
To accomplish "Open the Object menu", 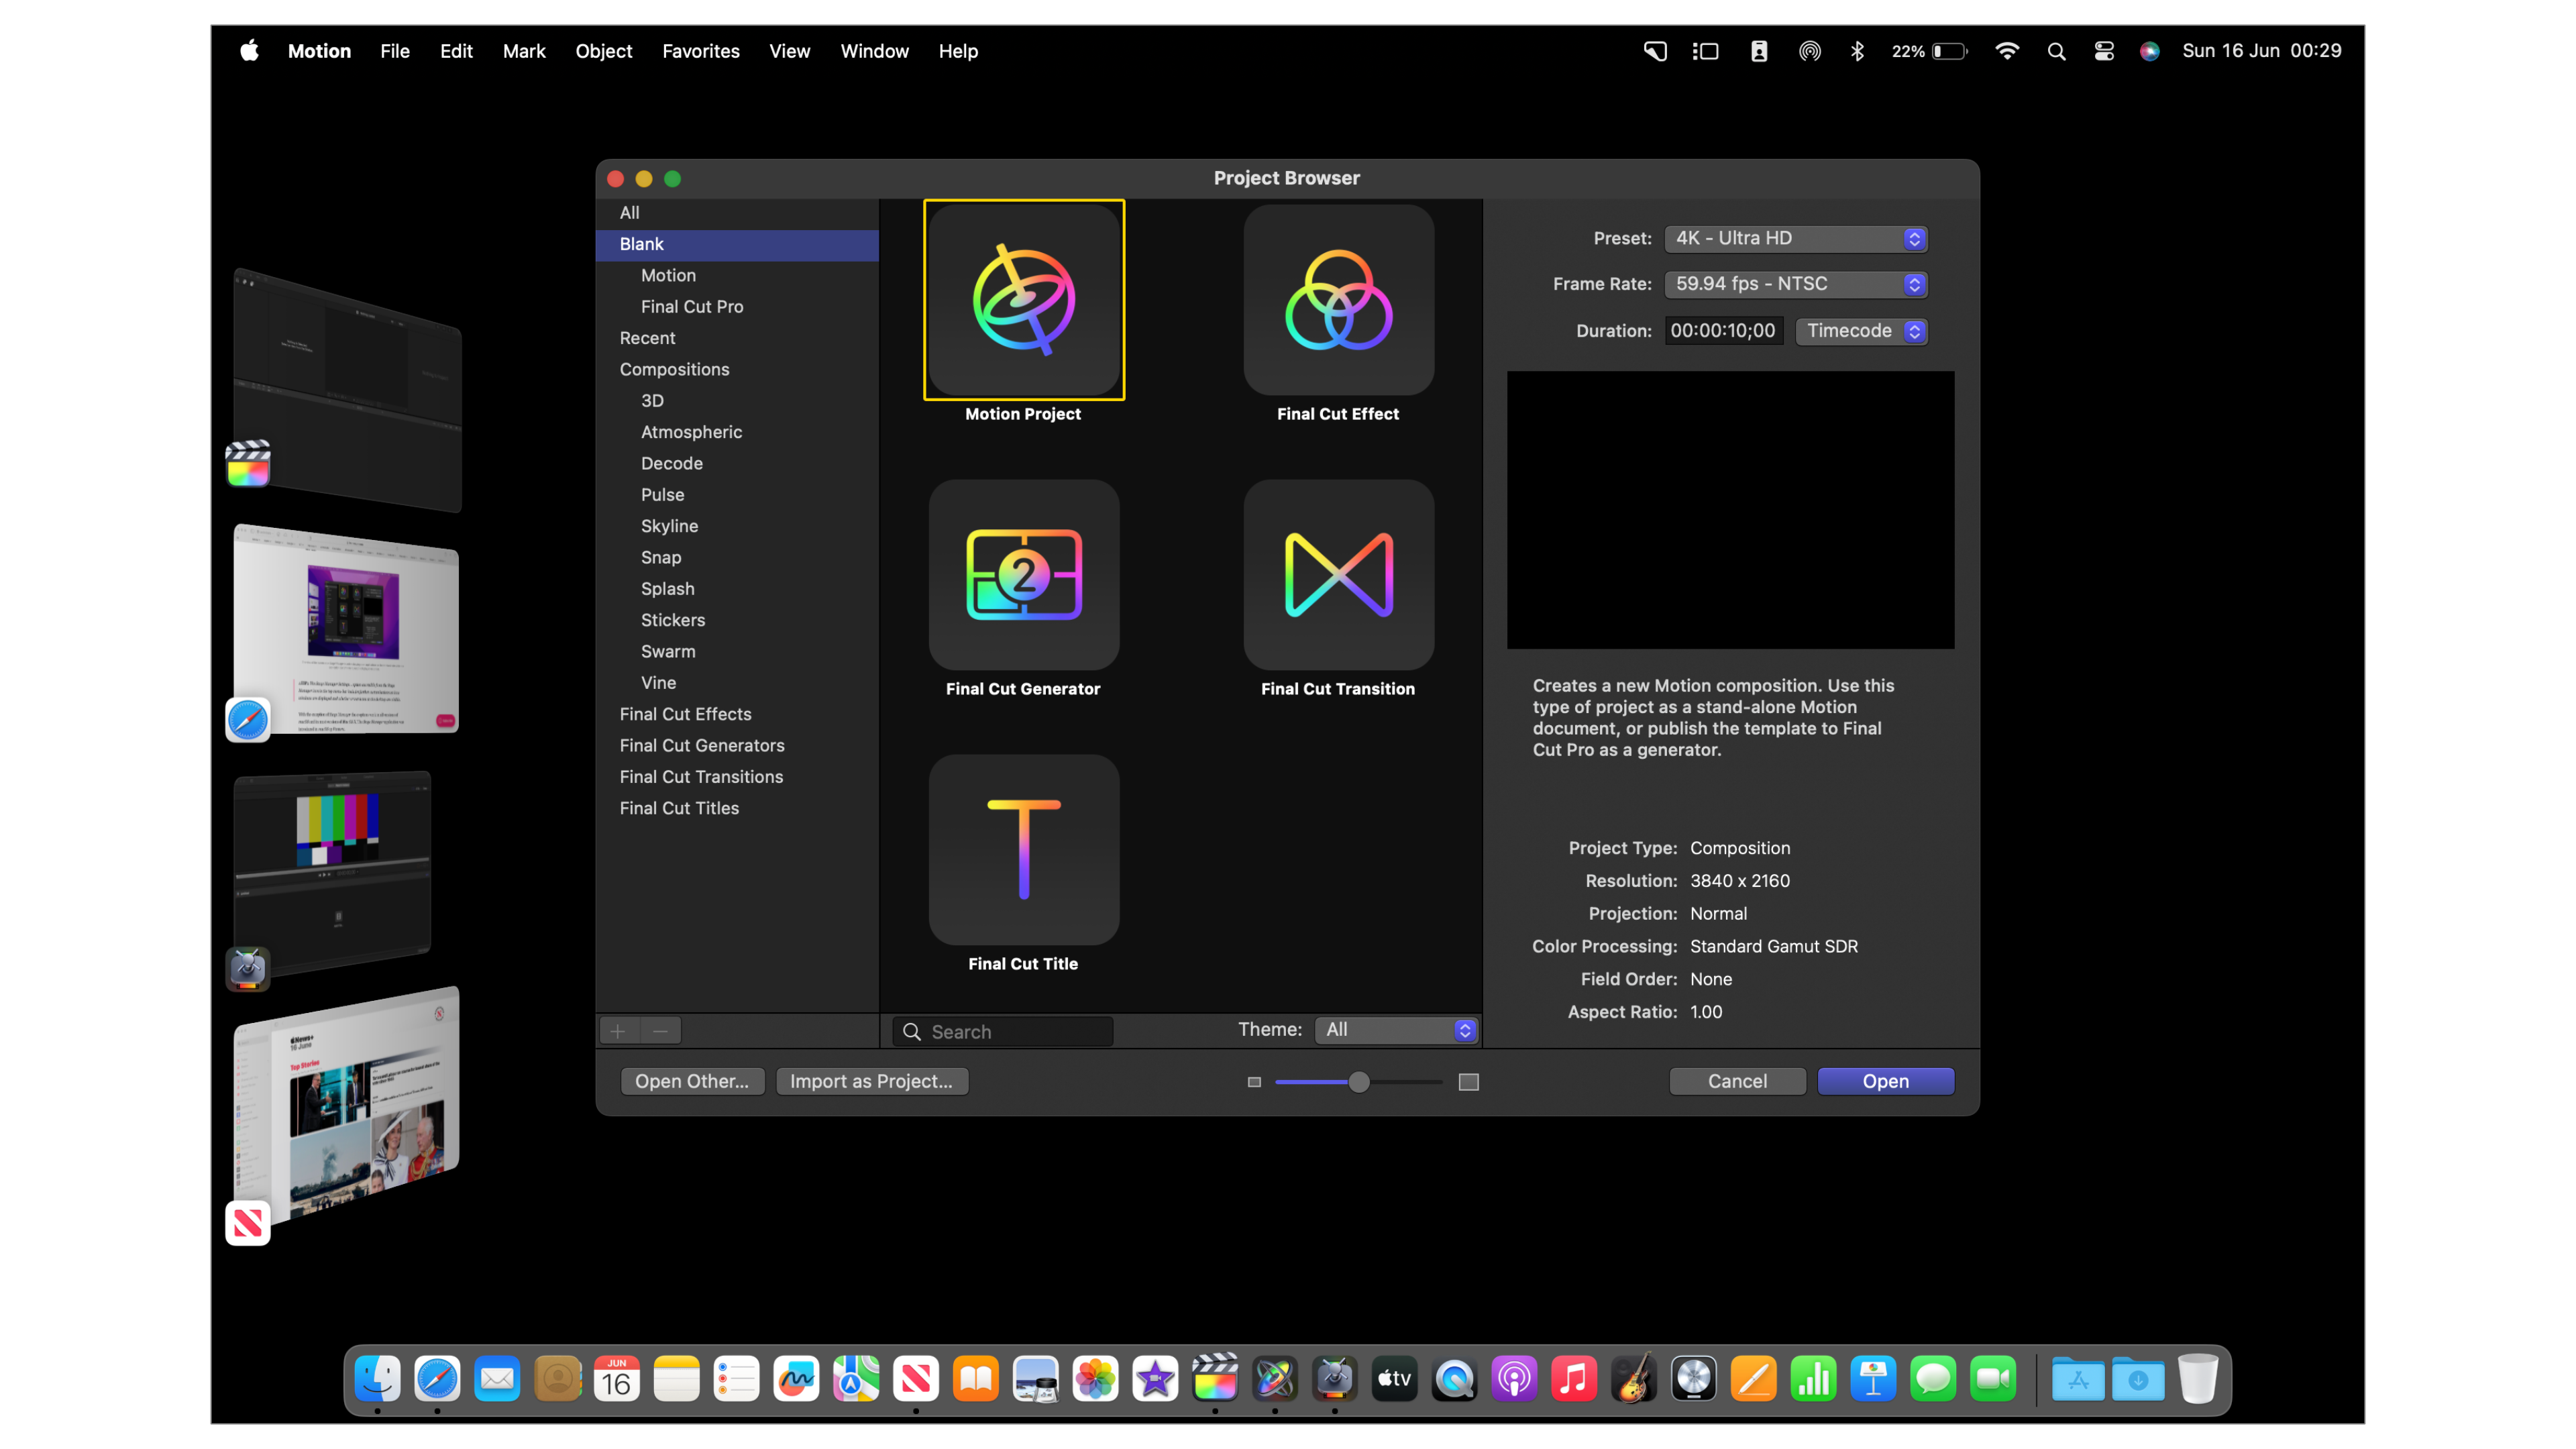I will point(603,51).
